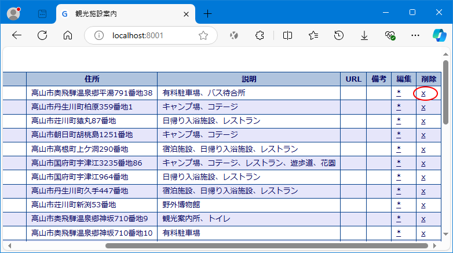Open Browser essentials heart icon
This screenshot has width=453, height=253.
click(390, 35)
